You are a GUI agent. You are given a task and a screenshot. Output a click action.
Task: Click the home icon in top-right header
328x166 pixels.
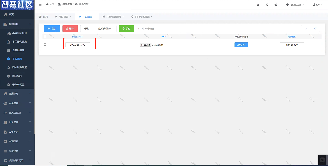click(276, 5)
